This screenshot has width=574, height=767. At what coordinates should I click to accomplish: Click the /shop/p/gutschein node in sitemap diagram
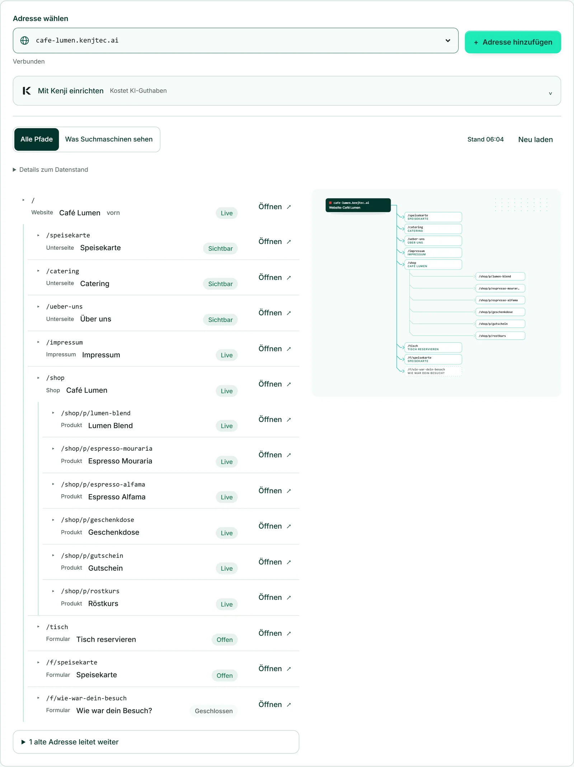[500, 324]
